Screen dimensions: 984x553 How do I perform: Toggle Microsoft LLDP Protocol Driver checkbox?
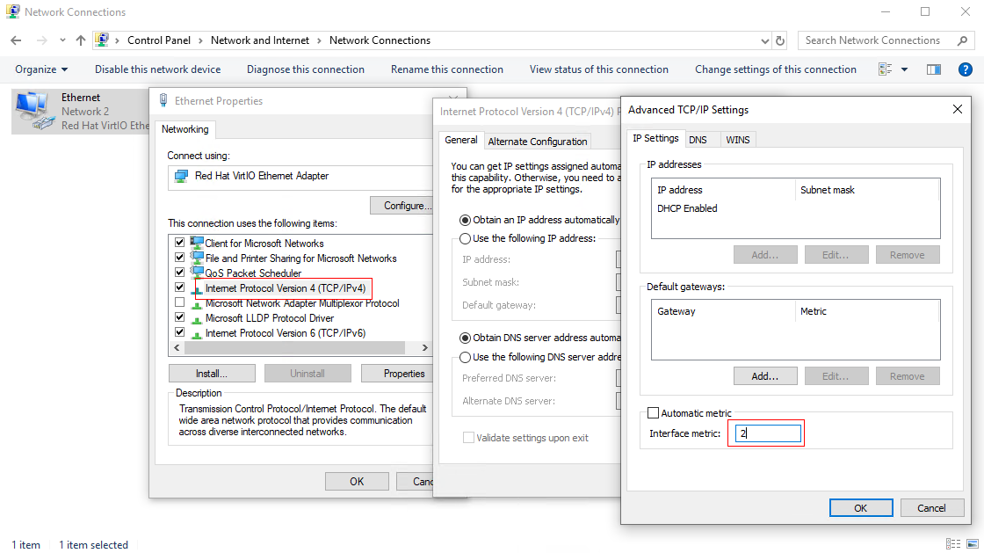(x=179, y=317)
